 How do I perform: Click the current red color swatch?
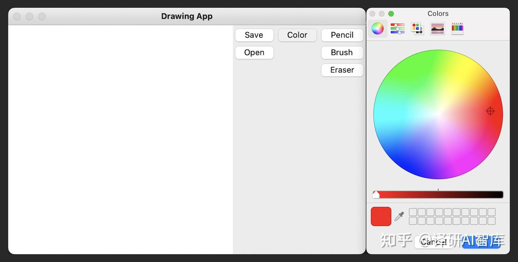[381, 216]
